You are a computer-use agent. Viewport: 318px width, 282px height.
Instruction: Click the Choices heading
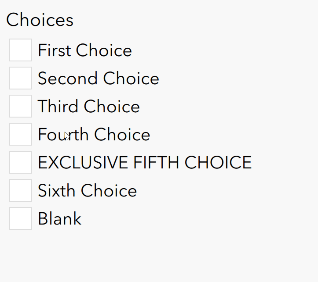[x=40, y=20]
